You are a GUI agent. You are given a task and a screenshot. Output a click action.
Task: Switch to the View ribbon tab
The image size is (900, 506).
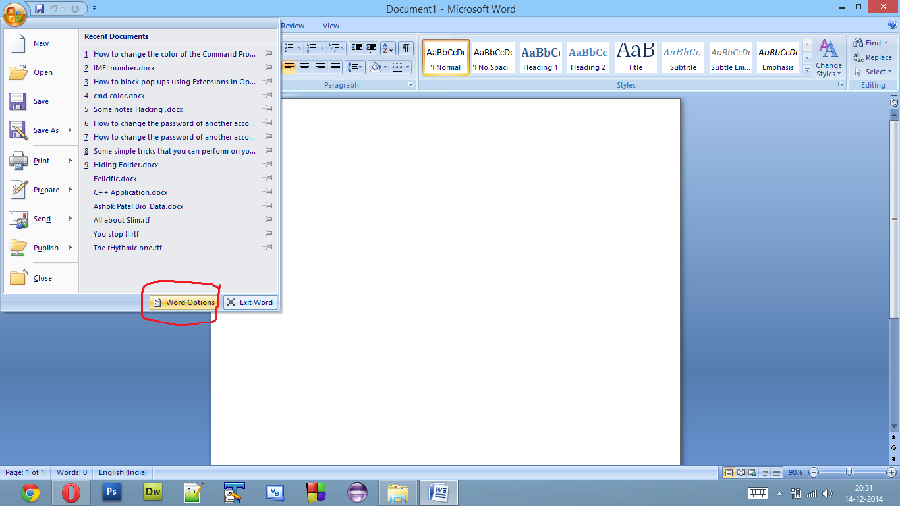pos(330,26)
